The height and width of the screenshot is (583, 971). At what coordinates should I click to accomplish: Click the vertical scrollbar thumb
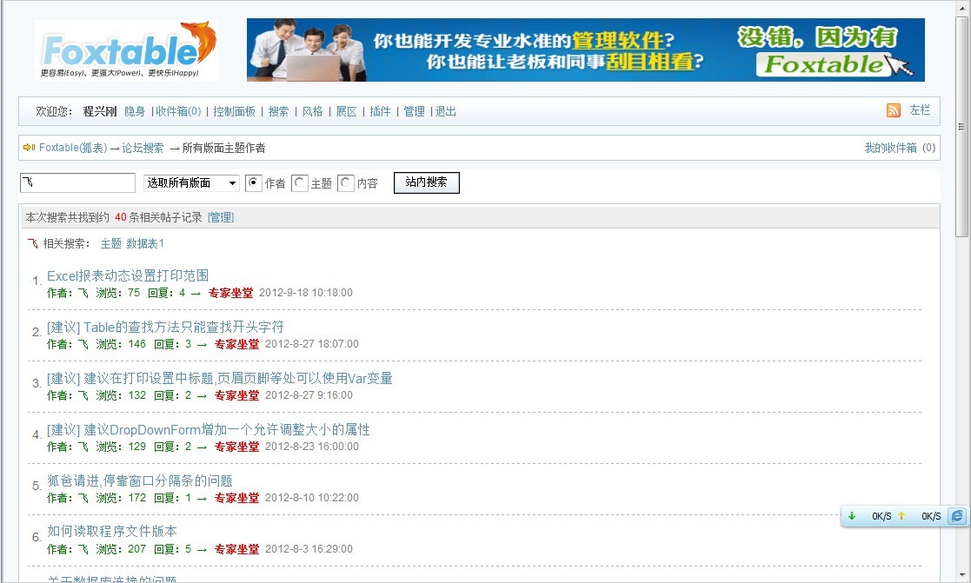tap(961, 127)
